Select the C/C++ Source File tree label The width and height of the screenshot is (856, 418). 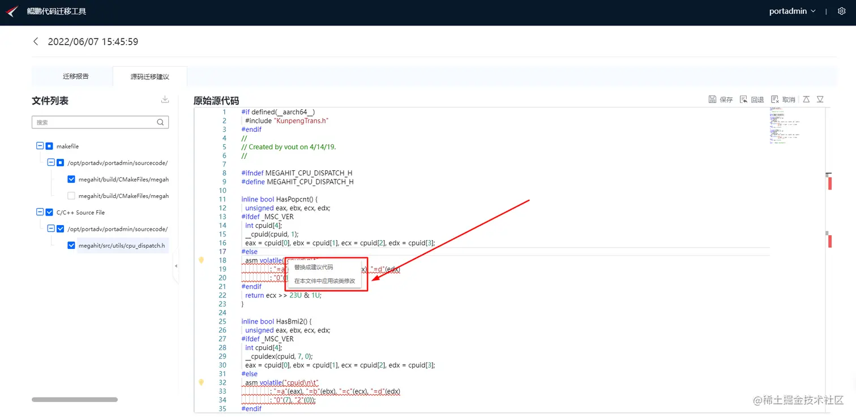click(x=80, y=212)
